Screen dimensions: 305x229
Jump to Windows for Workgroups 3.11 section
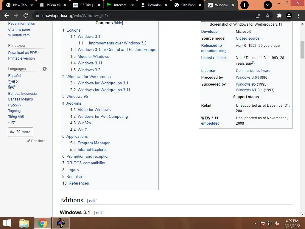click(104, 90)
